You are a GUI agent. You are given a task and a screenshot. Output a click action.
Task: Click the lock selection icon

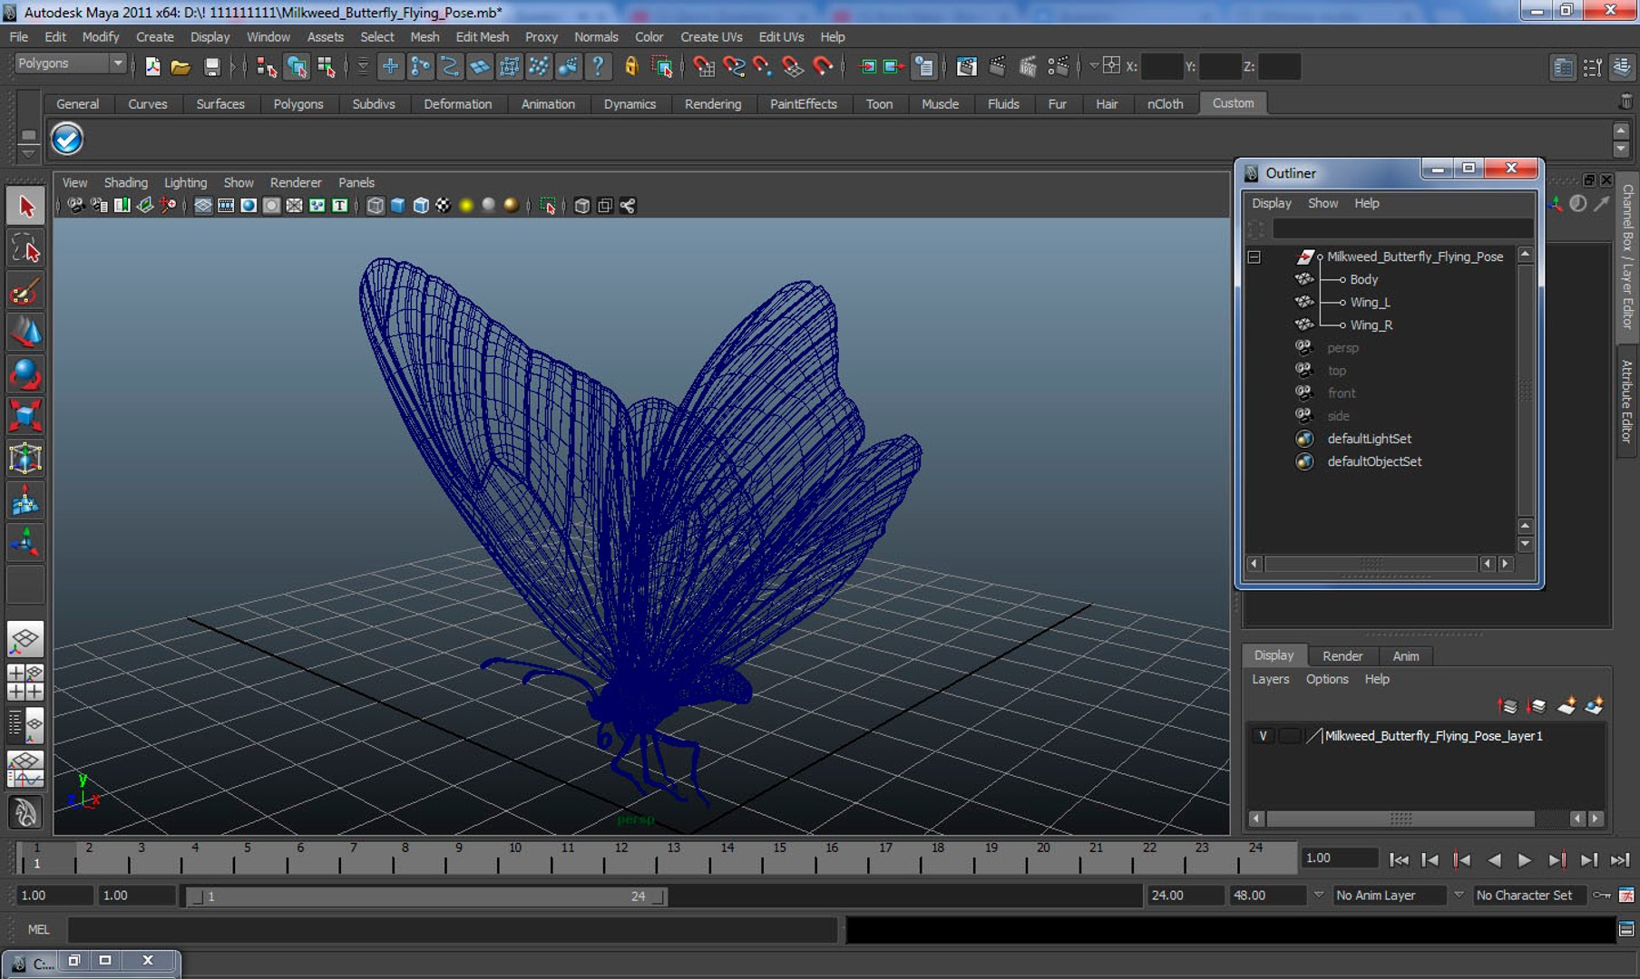[x=631, y=66]
